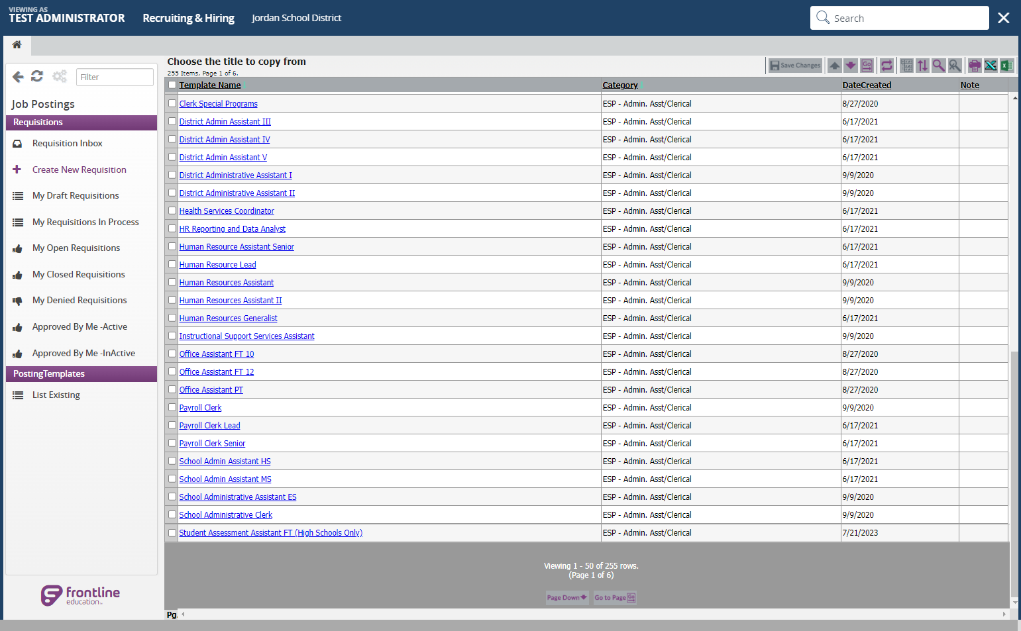Click the purple page down arrow in the toolbar

click(851, 66)
